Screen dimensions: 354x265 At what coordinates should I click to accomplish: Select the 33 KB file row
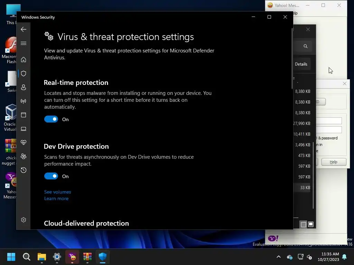click(x=302, y=187)
